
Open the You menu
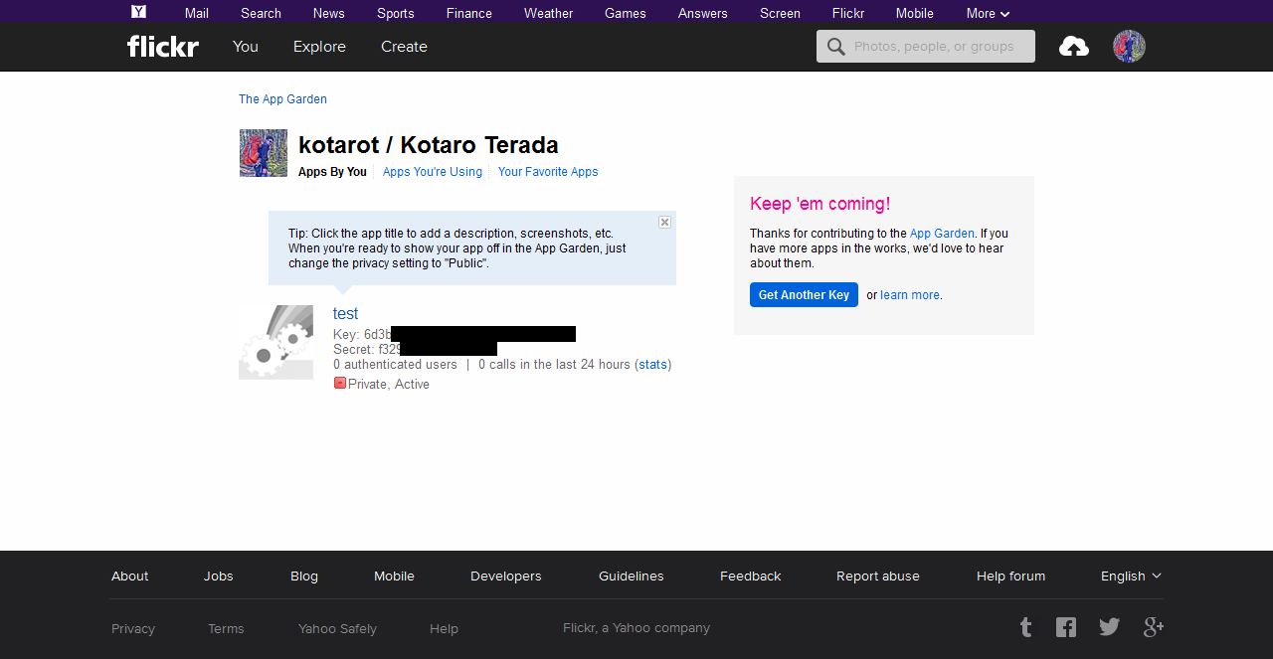click(x=246, y=46)
